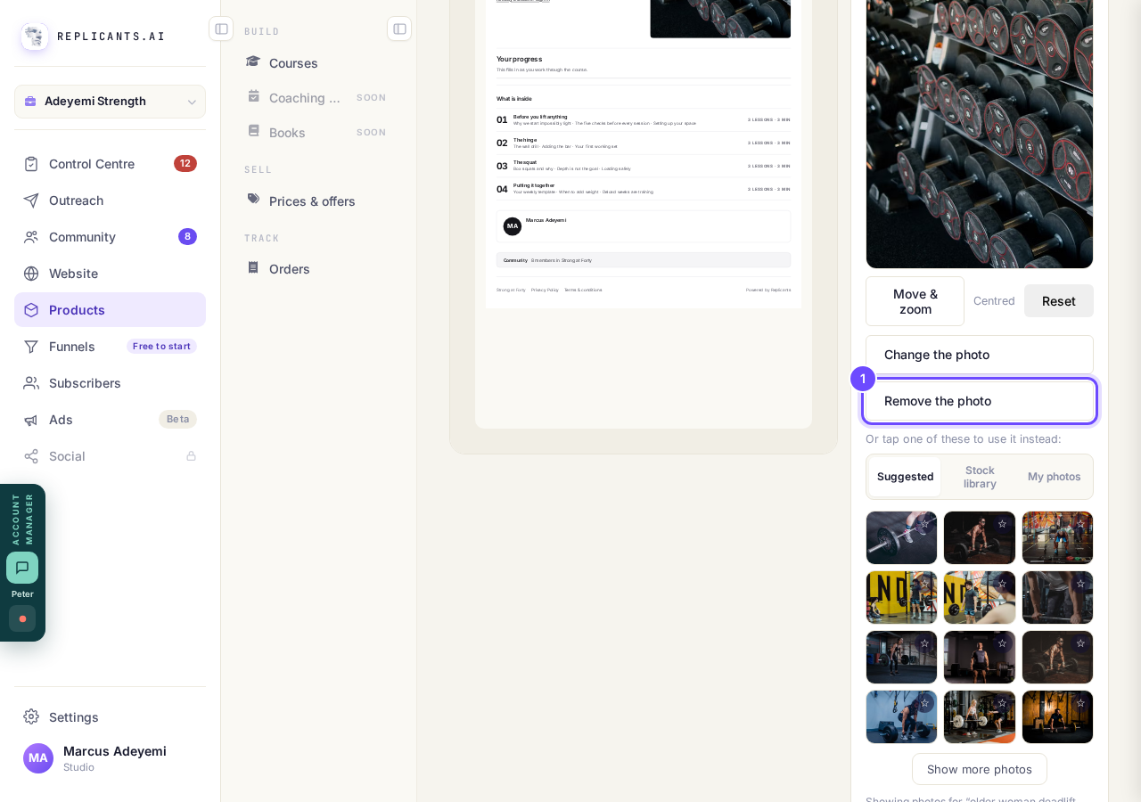Star the blonde woman with barbell photo
The image size is (1141, 802).
[x=1002, y=703]
